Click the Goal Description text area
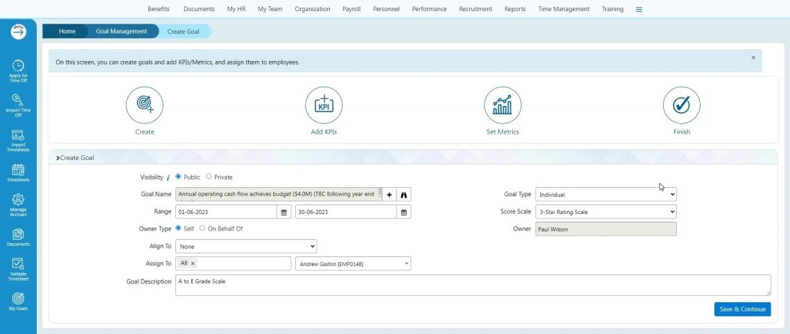 point(473,285)
